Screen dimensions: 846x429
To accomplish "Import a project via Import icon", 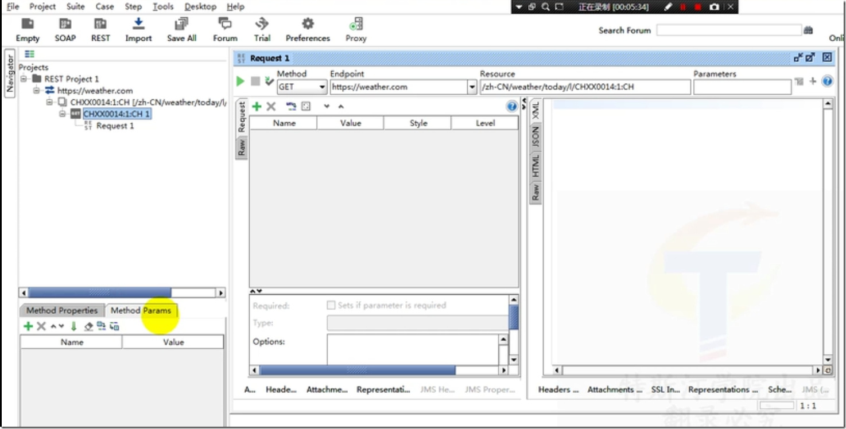I will pos(138,24).
